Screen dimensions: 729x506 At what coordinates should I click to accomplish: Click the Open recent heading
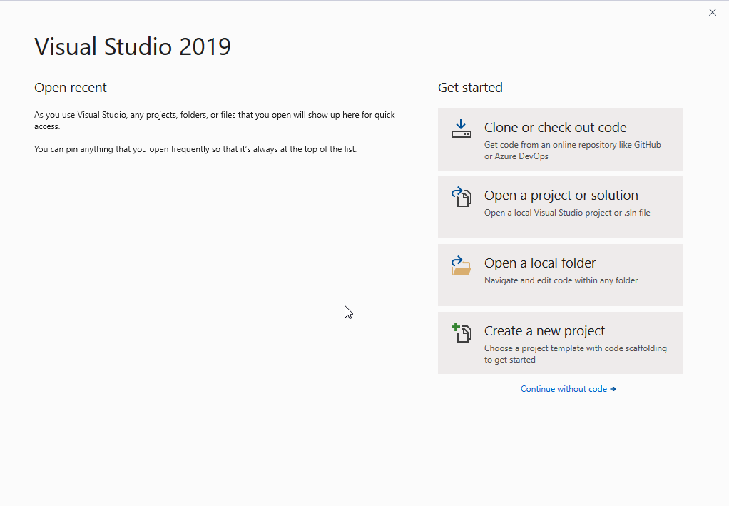[70, 88]
